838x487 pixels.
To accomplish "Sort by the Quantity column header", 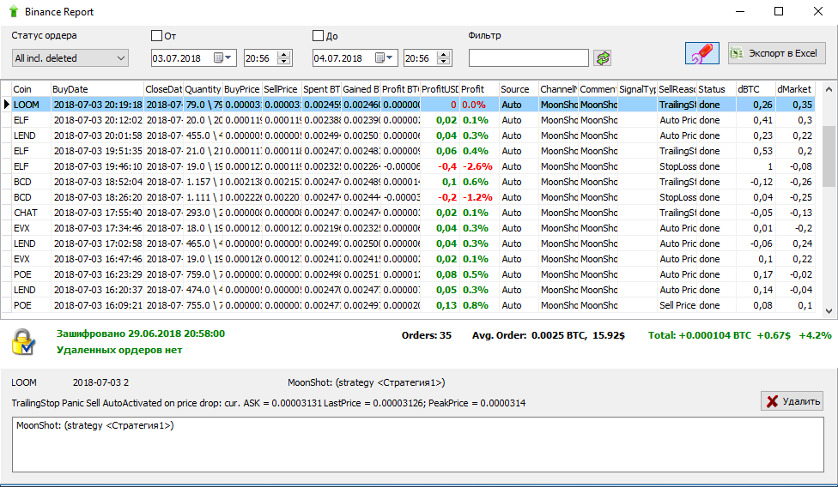I will click(203, 89).
